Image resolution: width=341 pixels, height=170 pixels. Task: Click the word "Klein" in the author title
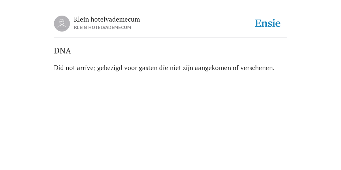[81, 20]
